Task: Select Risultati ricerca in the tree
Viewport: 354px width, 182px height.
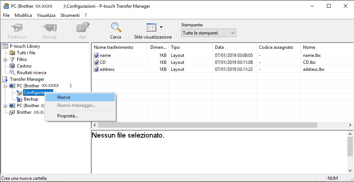Action: (x=32, y=73)
